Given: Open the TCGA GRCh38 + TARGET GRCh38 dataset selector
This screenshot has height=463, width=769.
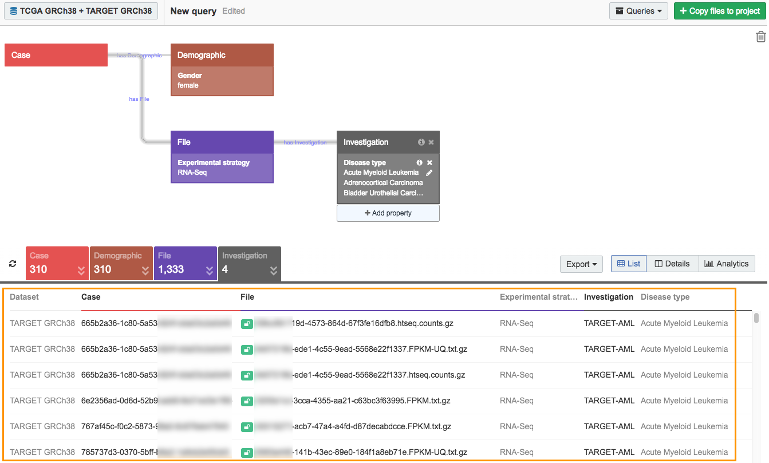Looking at the screenshot, I should point(81,11).
